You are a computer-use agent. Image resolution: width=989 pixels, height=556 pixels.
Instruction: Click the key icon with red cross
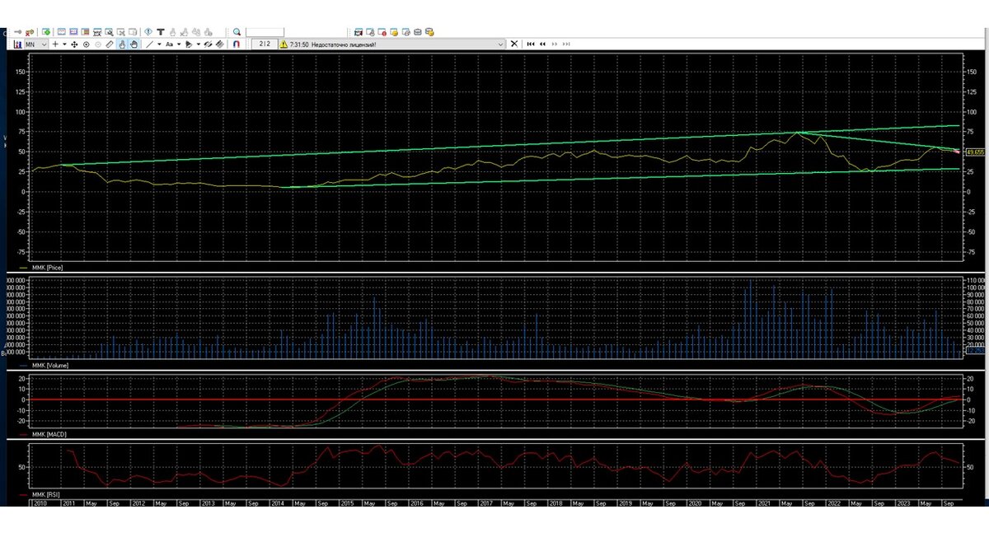(30, 32)
